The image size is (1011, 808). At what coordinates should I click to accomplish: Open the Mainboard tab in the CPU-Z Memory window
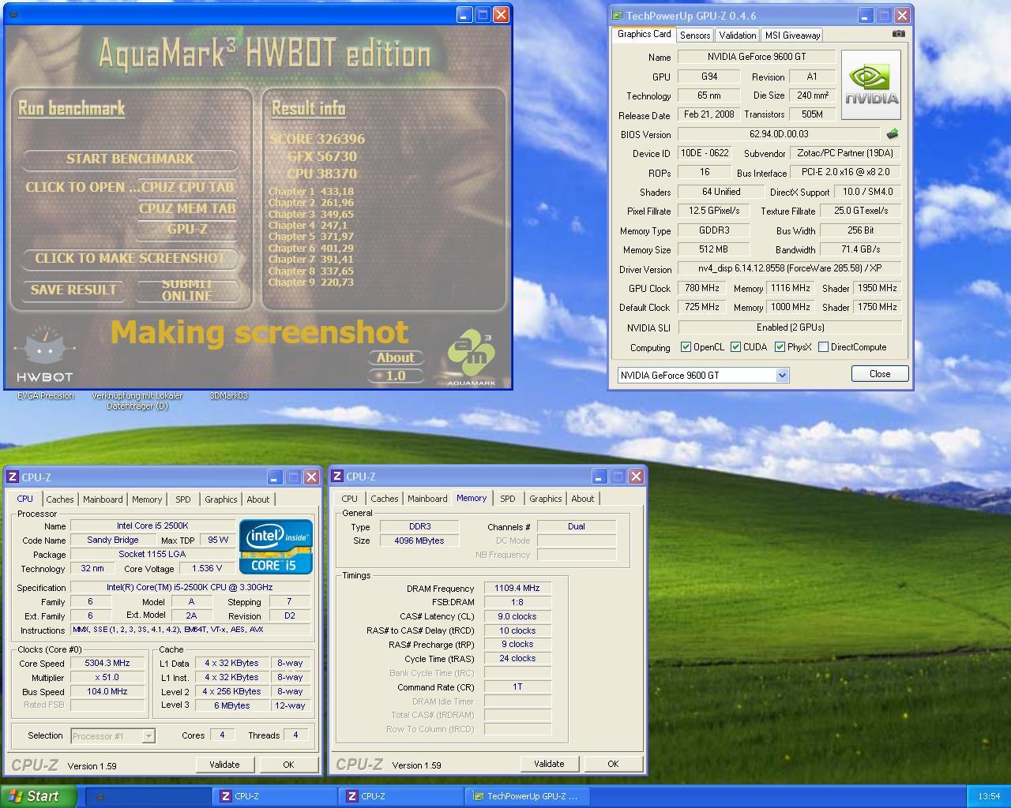click(x=427, y=499)
